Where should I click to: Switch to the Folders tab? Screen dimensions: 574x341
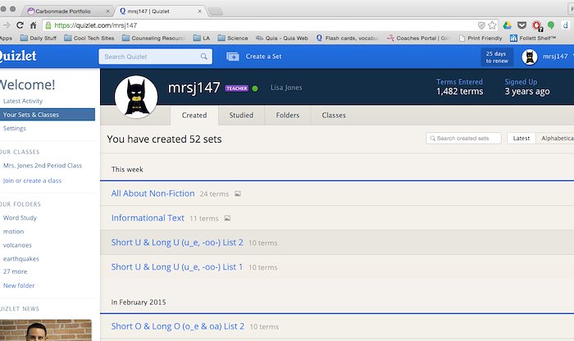288,116
